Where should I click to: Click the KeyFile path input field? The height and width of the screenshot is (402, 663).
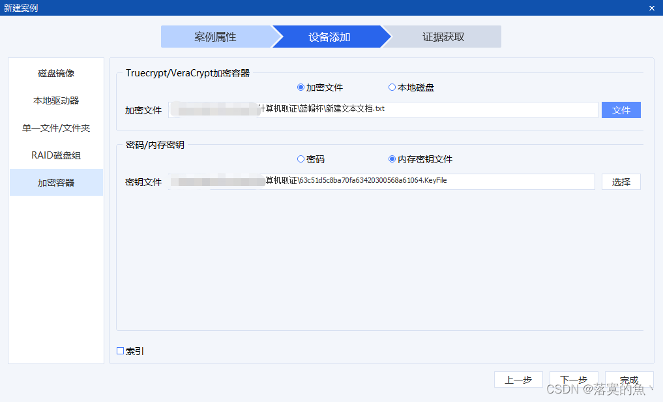[383, 181]
